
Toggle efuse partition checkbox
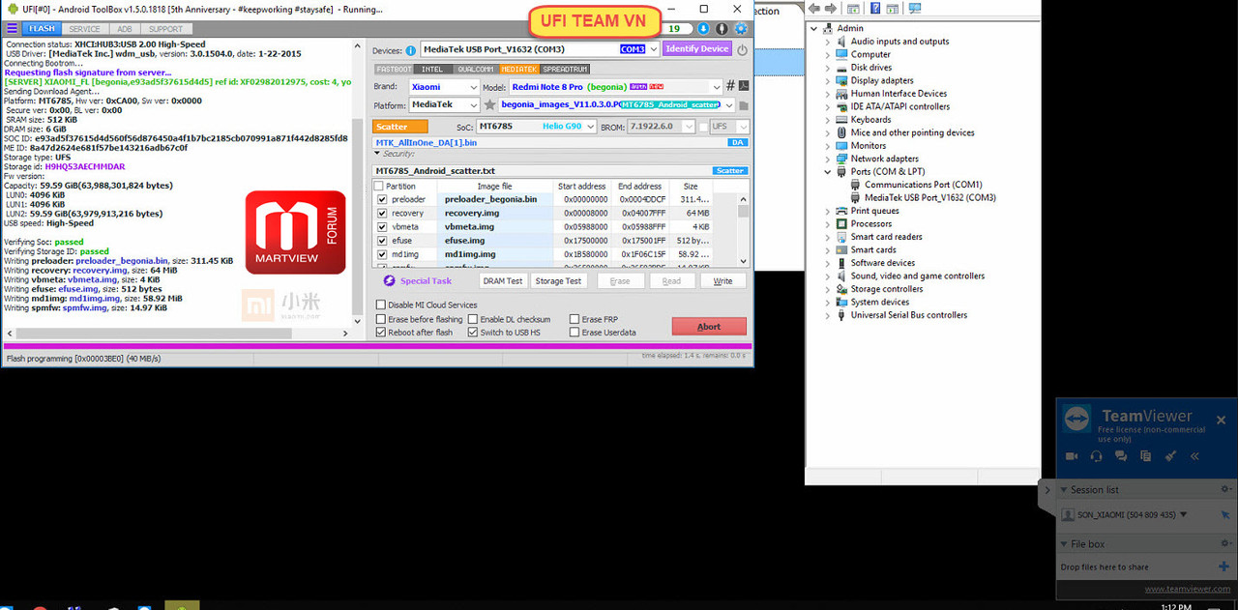click(x=382, y=240)
